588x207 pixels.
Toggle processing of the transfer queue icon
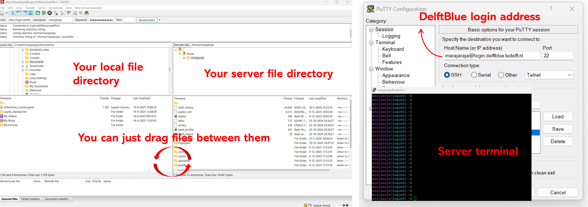[x=44, y=13]
